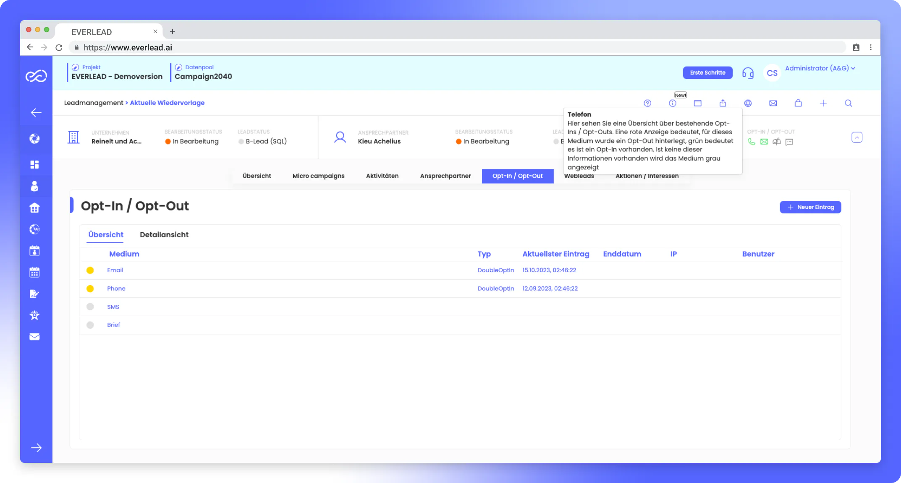Viewport: 901px width, 483px height.
Task: Reload the page in the browser
Action: tap(59, 47)
